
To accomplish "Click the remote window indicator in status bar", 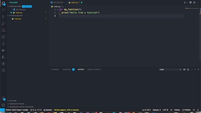I will point(2,110).
